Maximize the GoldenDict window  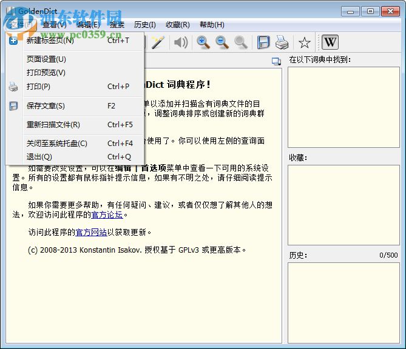[370, 12]
